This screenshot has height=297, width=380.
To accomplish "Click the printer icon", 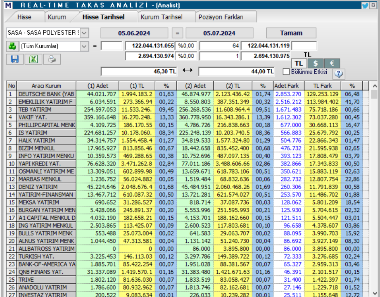I will pos(52,59).
